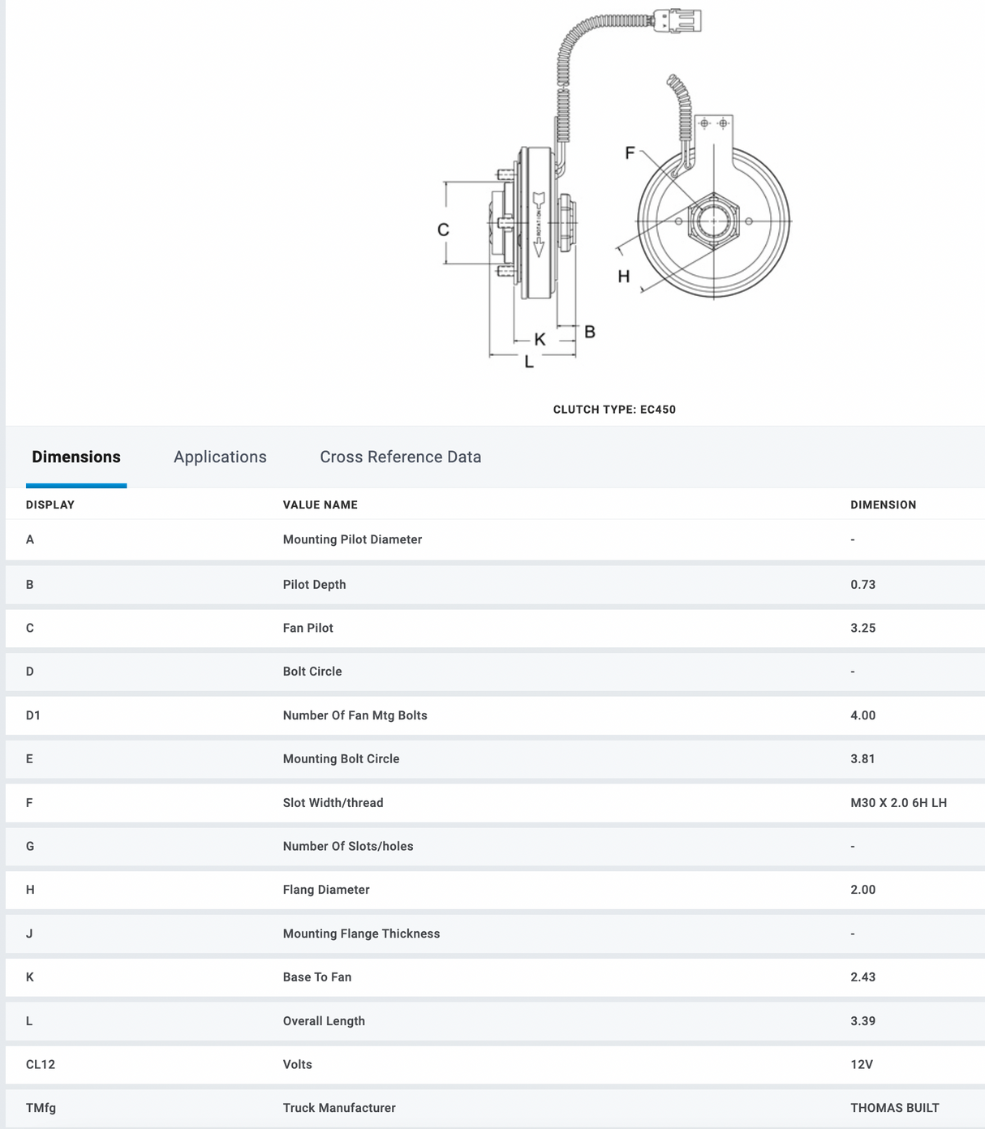Click the DISPLAY column header
The width and height of the screenshot is (985, 1129).
tap(50, 504)
